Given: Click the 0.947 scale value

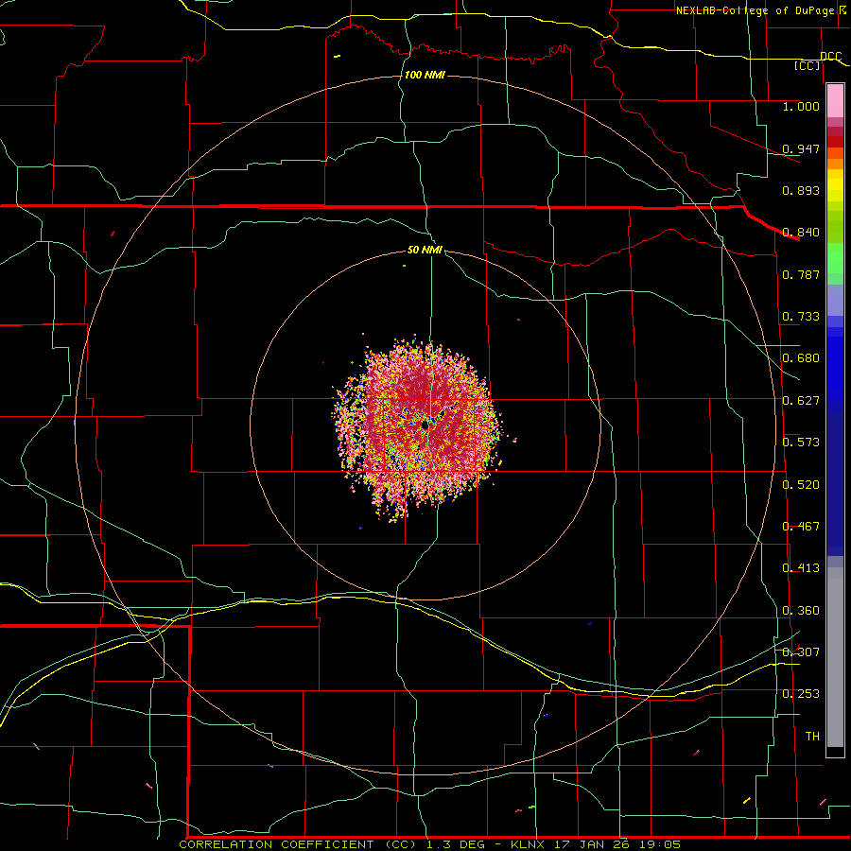Looking at the screenshot, I should (x=801, y=148).
